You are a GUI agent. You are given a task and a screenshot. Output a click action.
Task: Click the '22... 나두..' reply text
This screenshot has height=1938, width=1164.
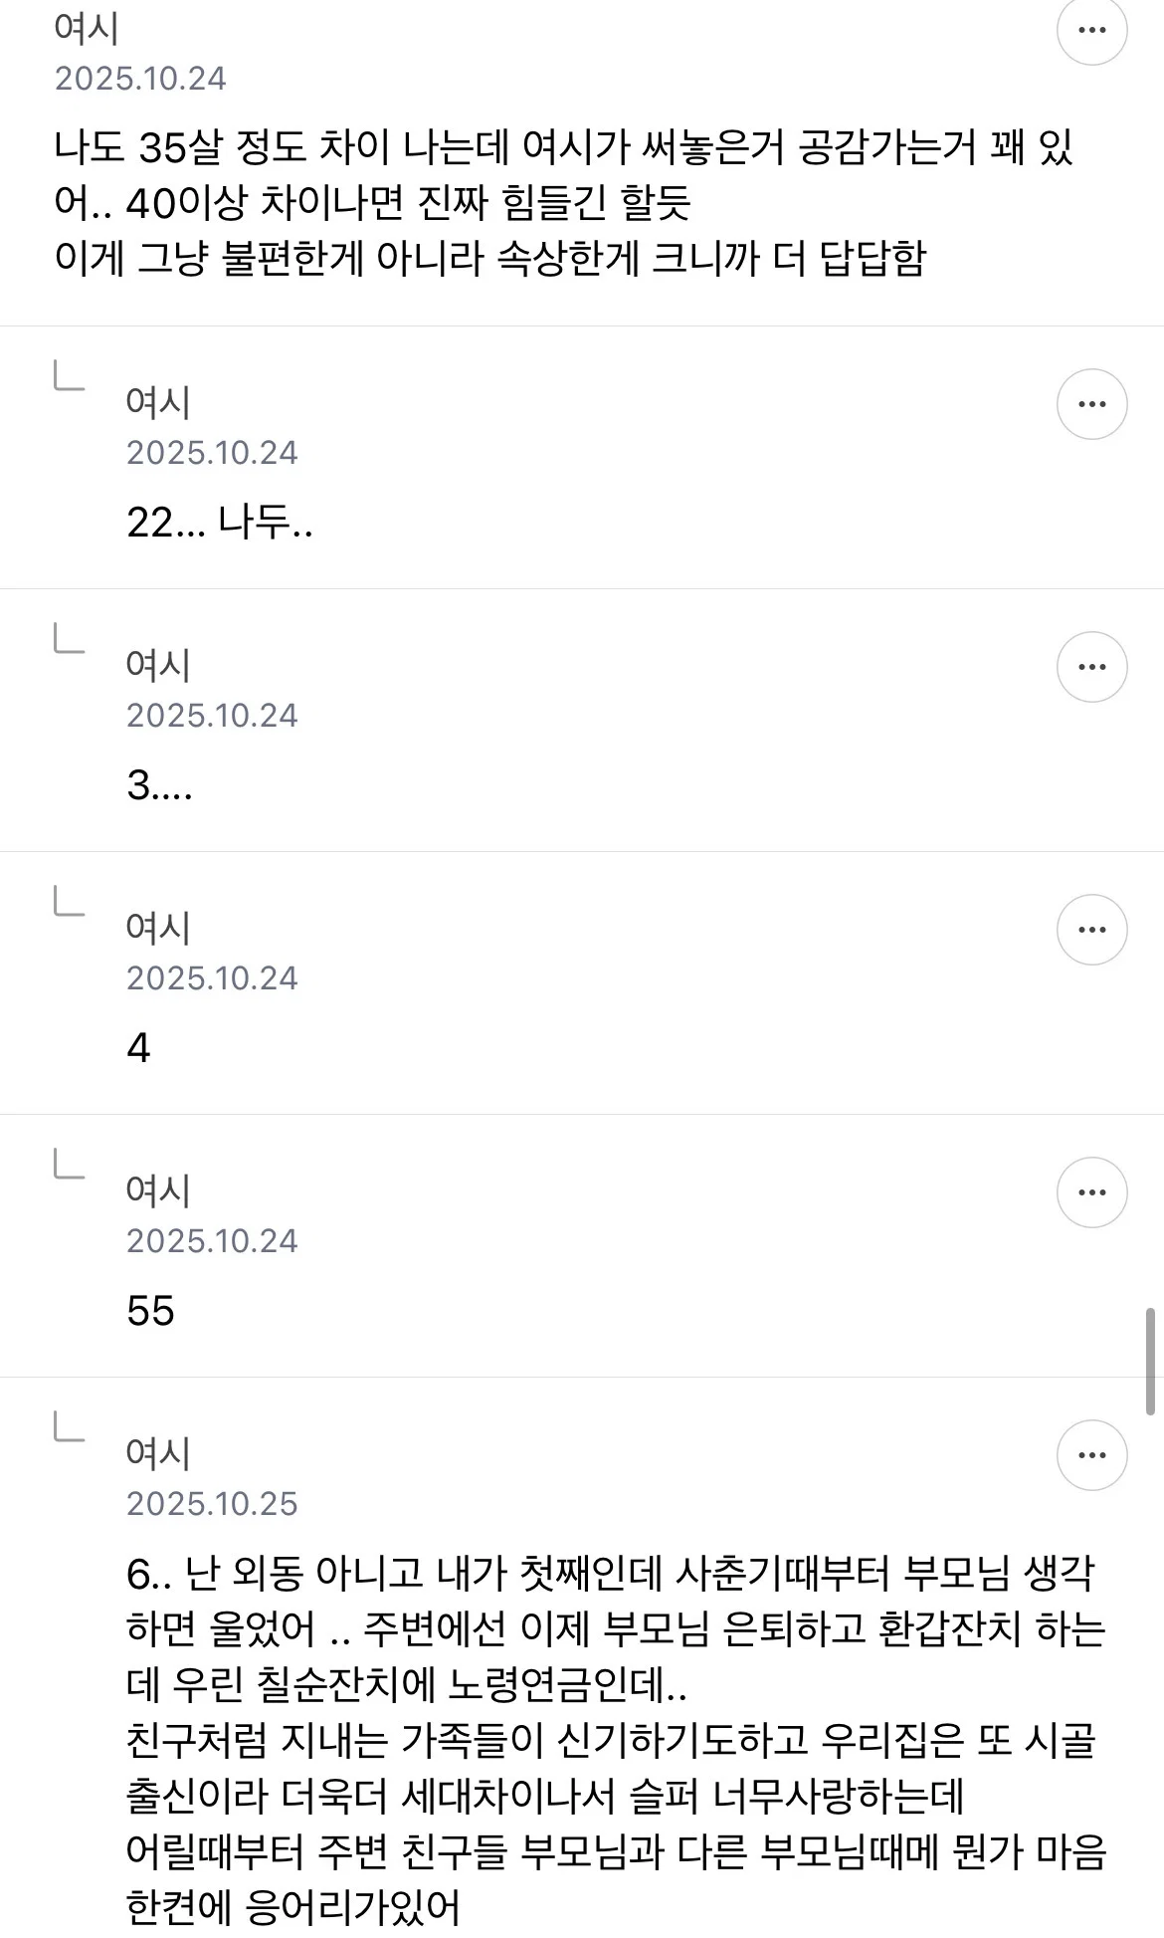click(220, 523)
